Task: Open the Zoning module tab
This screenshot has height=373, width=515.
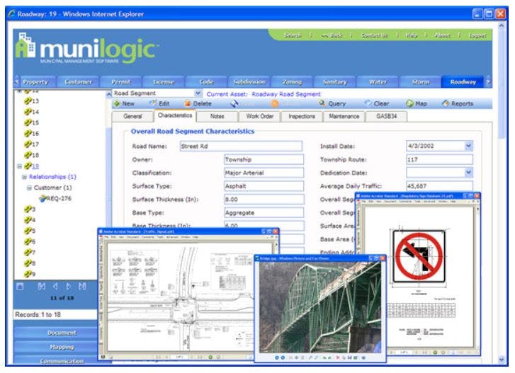Action: (292, 82)
